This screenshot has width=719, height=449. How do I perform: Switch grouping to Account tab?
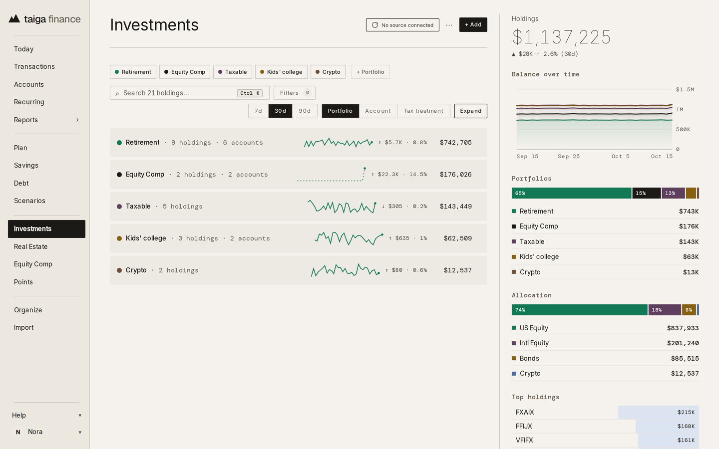pos(378,111)
